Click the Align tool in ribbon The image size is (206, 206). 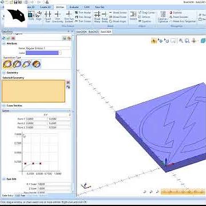(39, 15)
